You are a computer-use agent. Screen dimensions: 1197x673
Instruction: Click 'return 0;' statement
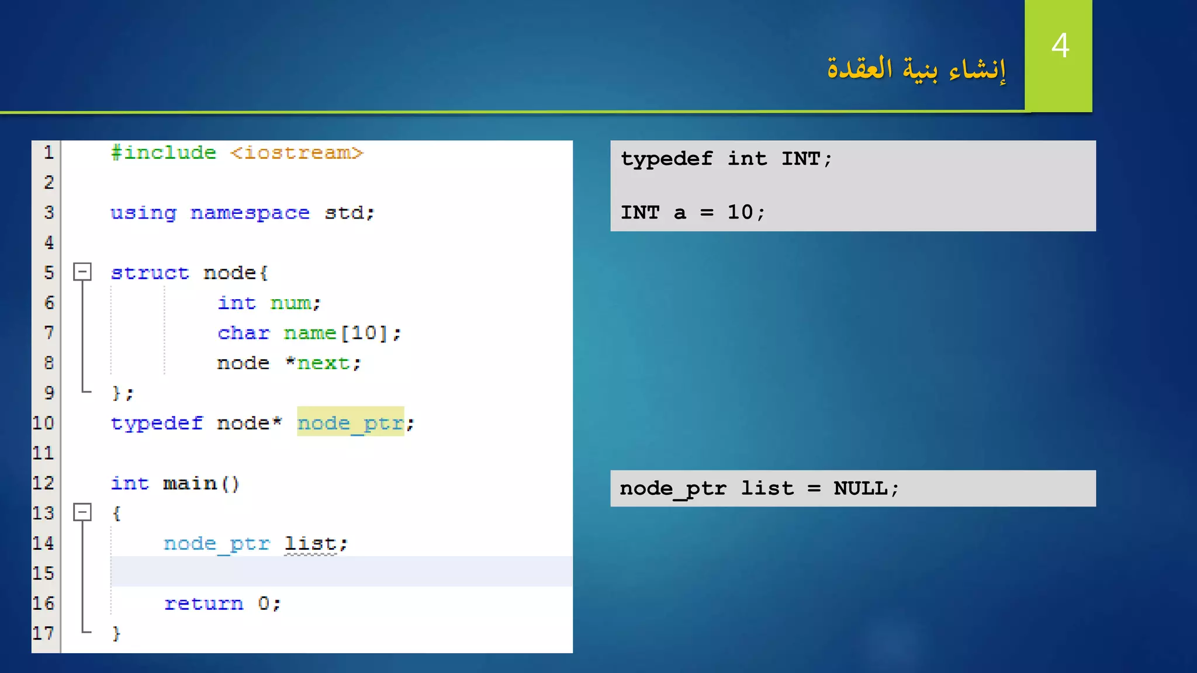pyautogui.click(x=223, y=603)
